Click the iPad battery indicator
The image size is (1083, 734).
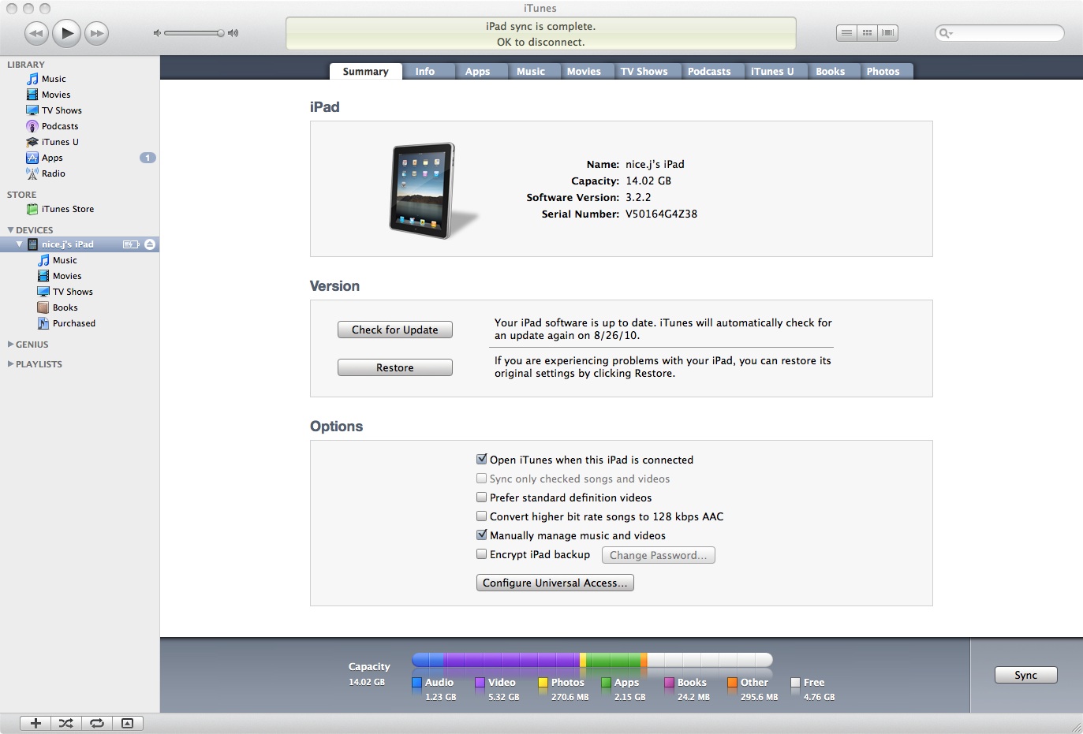coord(131,244)
